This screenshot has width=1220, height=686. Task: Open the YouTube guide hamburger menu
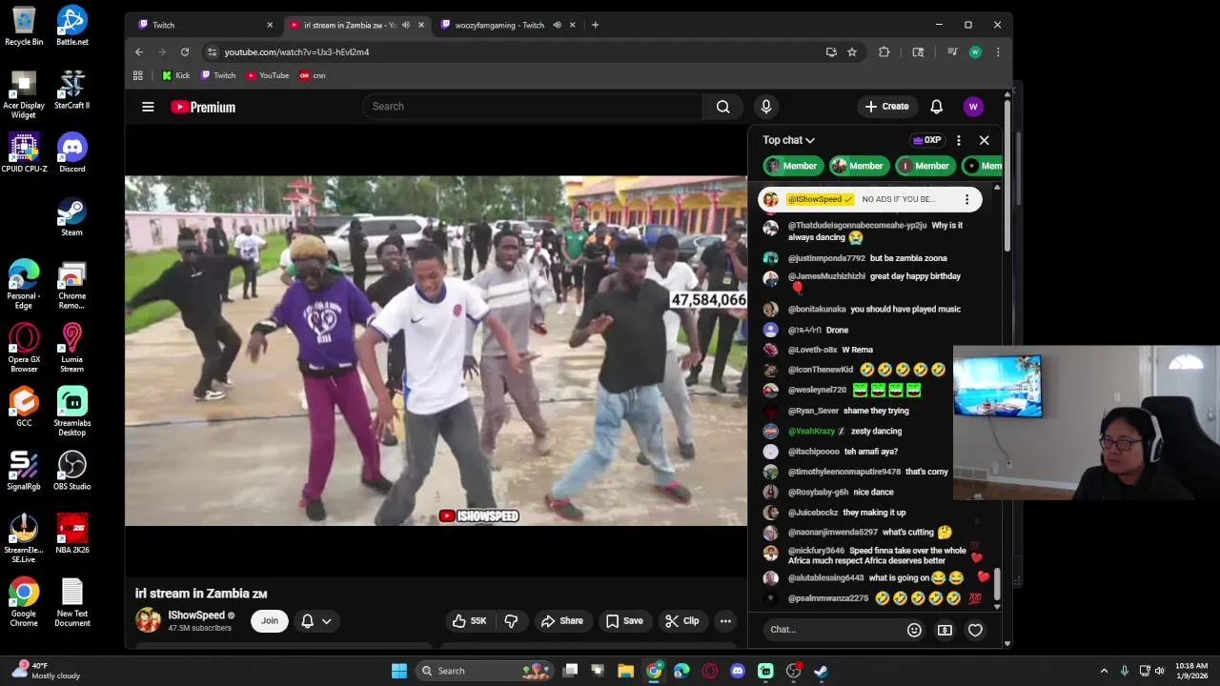[148, 107]
